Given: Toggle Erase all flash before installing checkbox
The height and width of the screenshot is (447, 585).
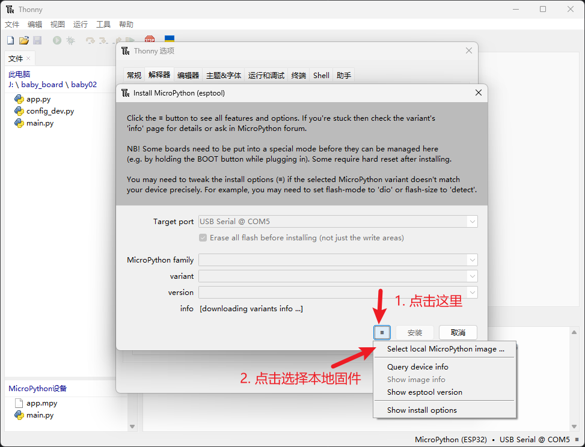Looking at the screenshot, I should (203, 238).
